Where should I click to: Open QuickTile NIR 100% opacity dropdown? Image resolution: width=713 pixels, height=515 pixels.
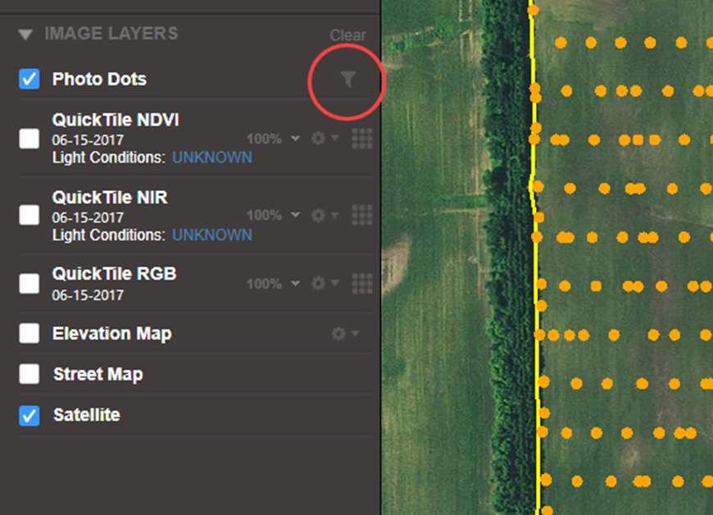pyautogui.click(x=273, y=215)
